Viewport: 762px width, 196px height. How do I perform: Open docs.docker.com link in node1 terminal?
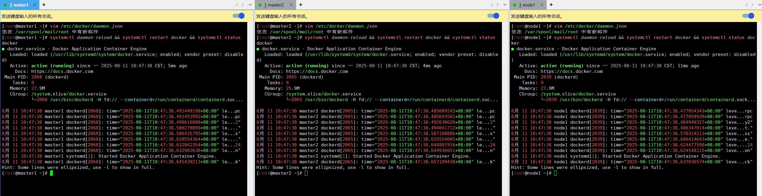(571, 71)
